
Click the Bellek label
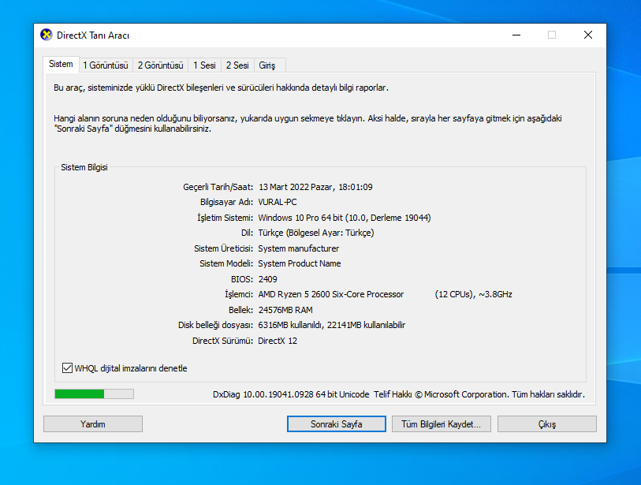click(240, 310)
